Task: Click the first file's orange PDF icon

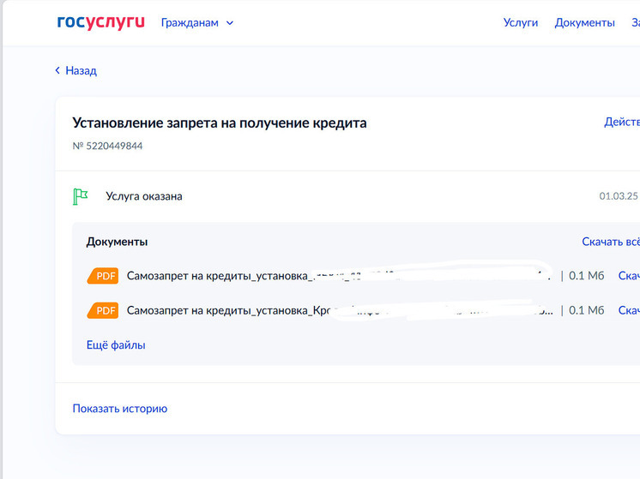Action: pyautogui.click(x=103, y=276)
